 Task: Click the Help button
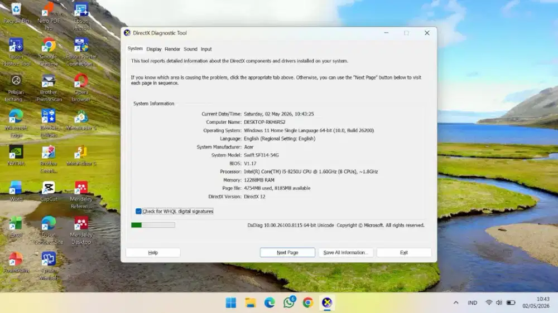pos(153,253)
